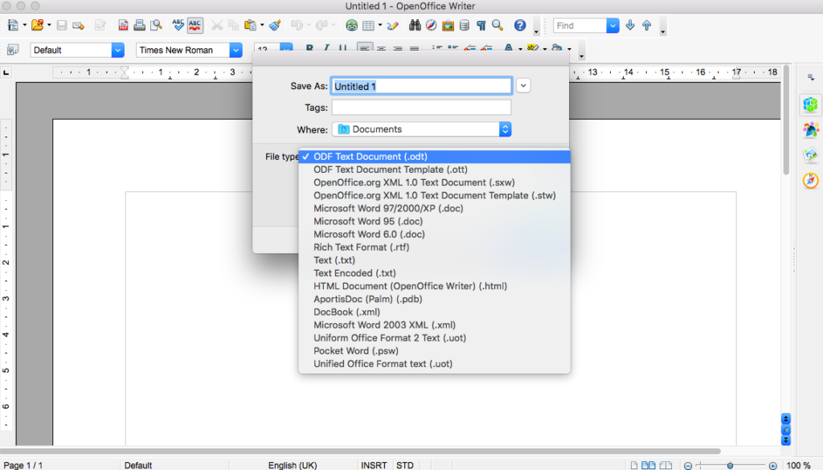Open the sidebar Properties panel icon
Screen dimensions: 823x470
click(811, 104)
